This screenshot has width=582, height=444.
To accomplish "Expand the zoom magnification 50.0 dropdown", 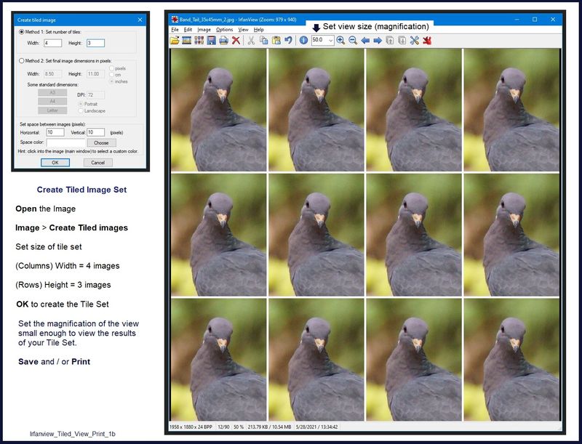I will point(331,41).
